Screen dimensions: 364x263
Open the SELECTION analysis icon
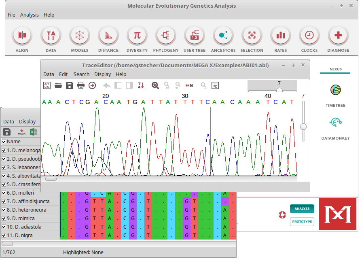pos(252,35)
